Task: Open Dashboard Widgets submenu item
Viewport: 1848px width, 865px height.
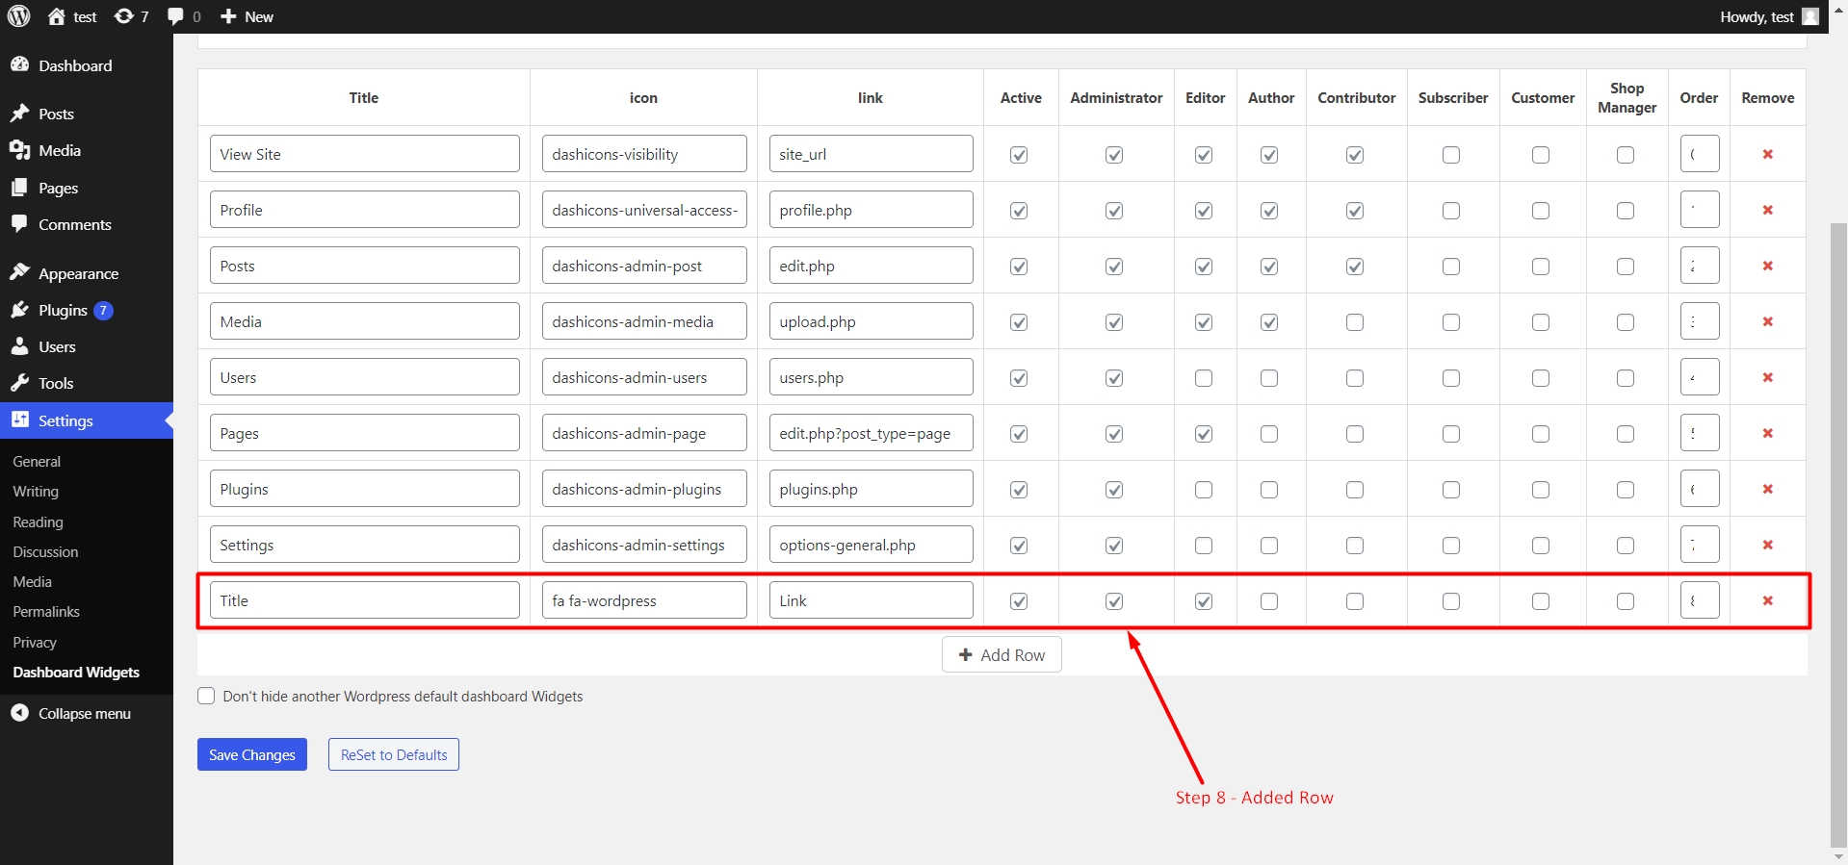Action: (x=76, y=672)
